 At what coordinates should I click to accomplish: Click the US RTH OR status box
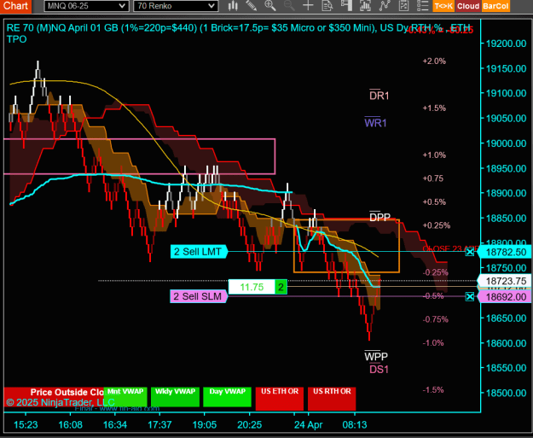pos(332,398)
